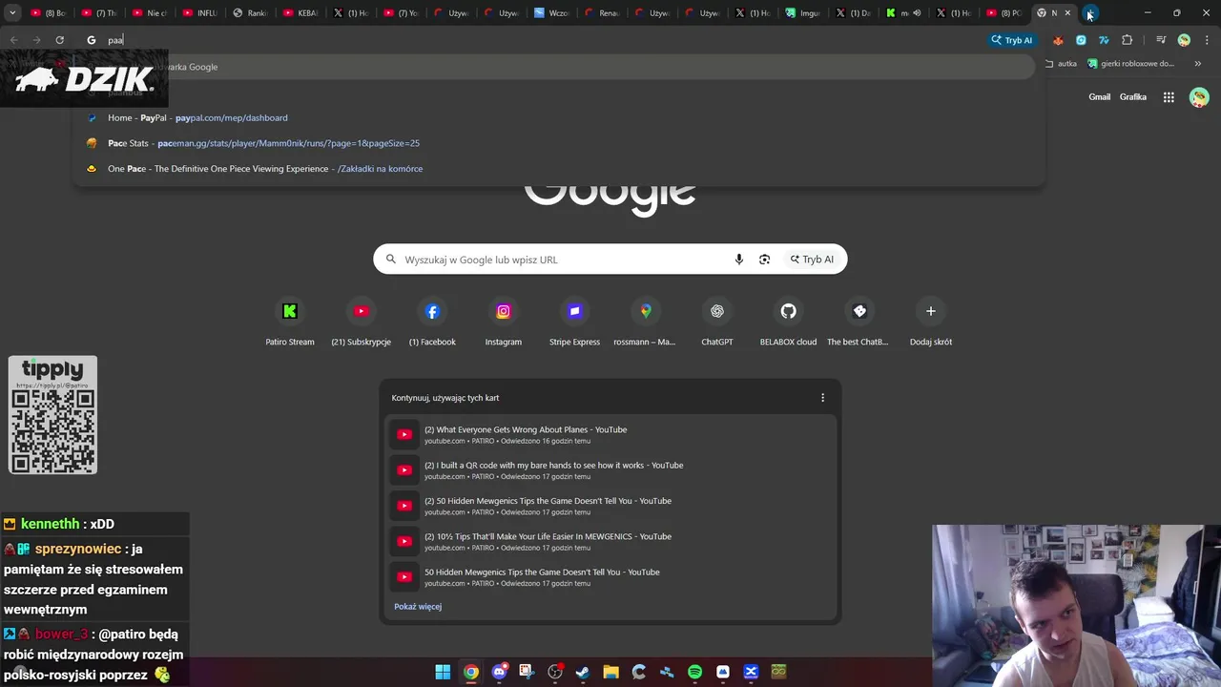Switch to the Wczor... tab
1221x687 pixels.
coord(552,13)
